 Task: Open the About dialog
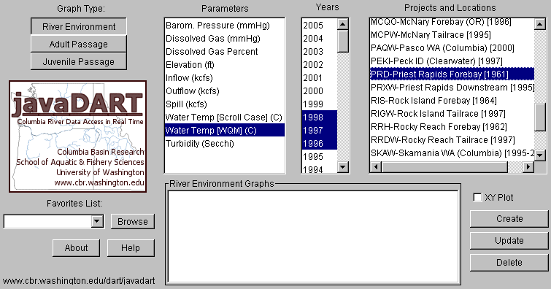[76, 248]
